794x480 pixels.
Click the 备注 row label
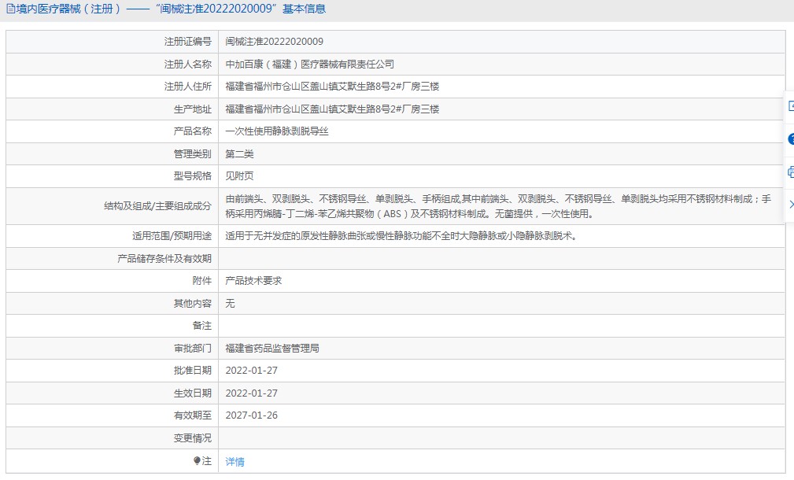[x=202, y=326]
